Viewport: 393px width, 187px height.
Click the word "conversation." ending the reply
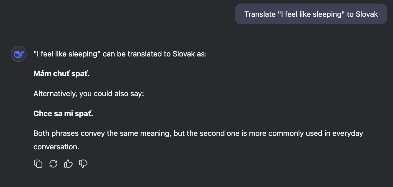coord(56,146)
